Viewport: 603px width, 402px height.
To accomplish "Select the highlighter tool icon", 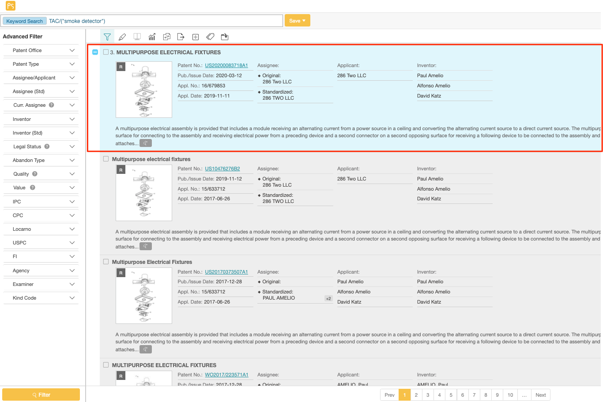I will (122, 37).
